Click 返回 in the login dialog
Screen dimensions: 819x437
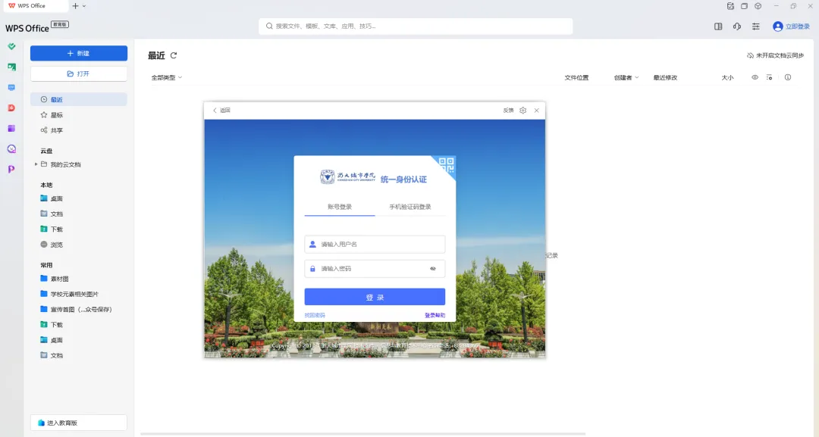[x=221, y=110]
